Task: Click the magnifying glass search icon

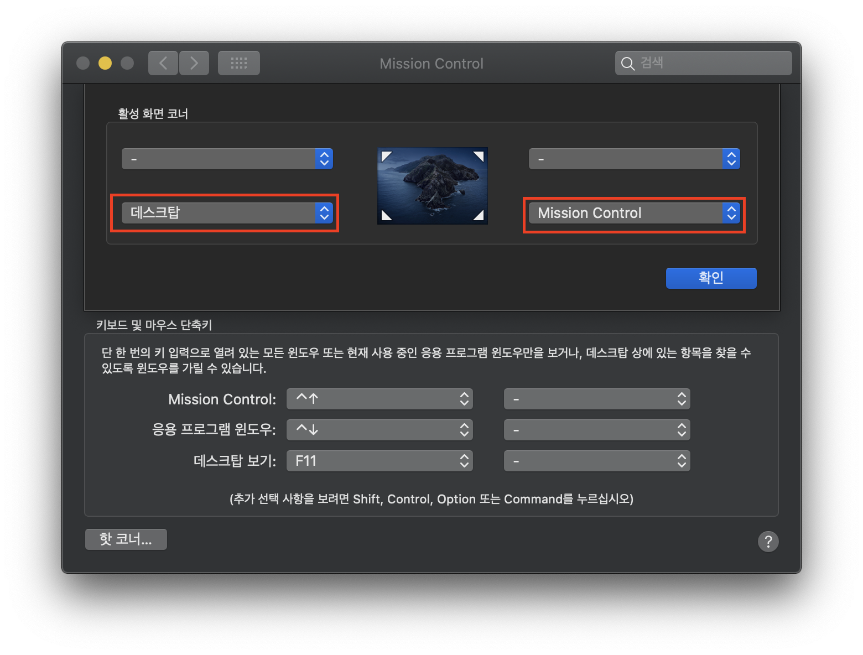Action: click(627, 64)
